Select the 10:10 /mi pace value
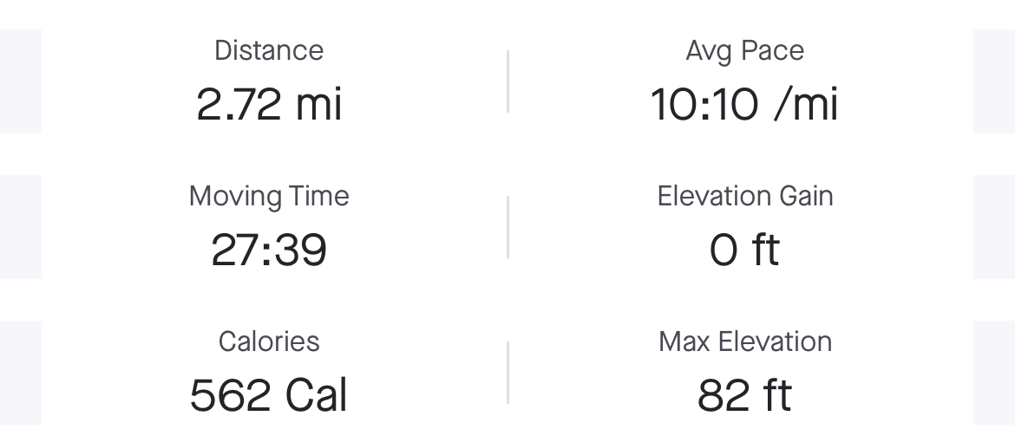Viewport: 1015px width, 442px height. [744, 104]
